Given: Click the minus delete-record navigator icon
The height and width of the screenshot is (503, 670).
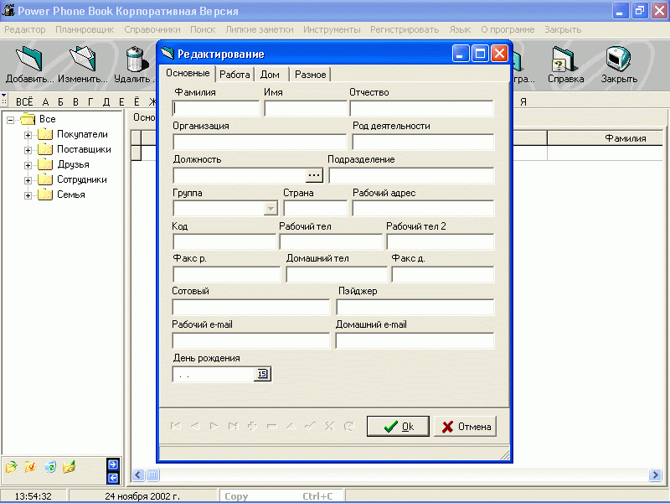Looking at the screenshot, I should pos(271,426).
